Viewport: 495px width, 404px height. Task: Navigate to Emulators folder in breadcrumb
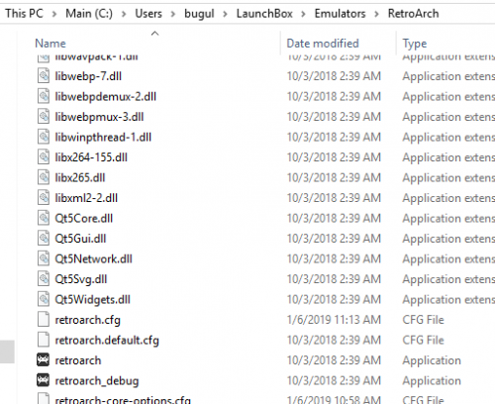coord(340,14)
